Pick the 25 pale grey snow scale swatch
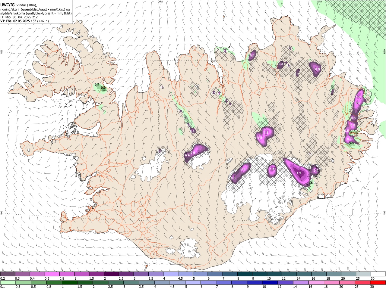The height and width of the screenshot is (289, 386). point(364,274)
